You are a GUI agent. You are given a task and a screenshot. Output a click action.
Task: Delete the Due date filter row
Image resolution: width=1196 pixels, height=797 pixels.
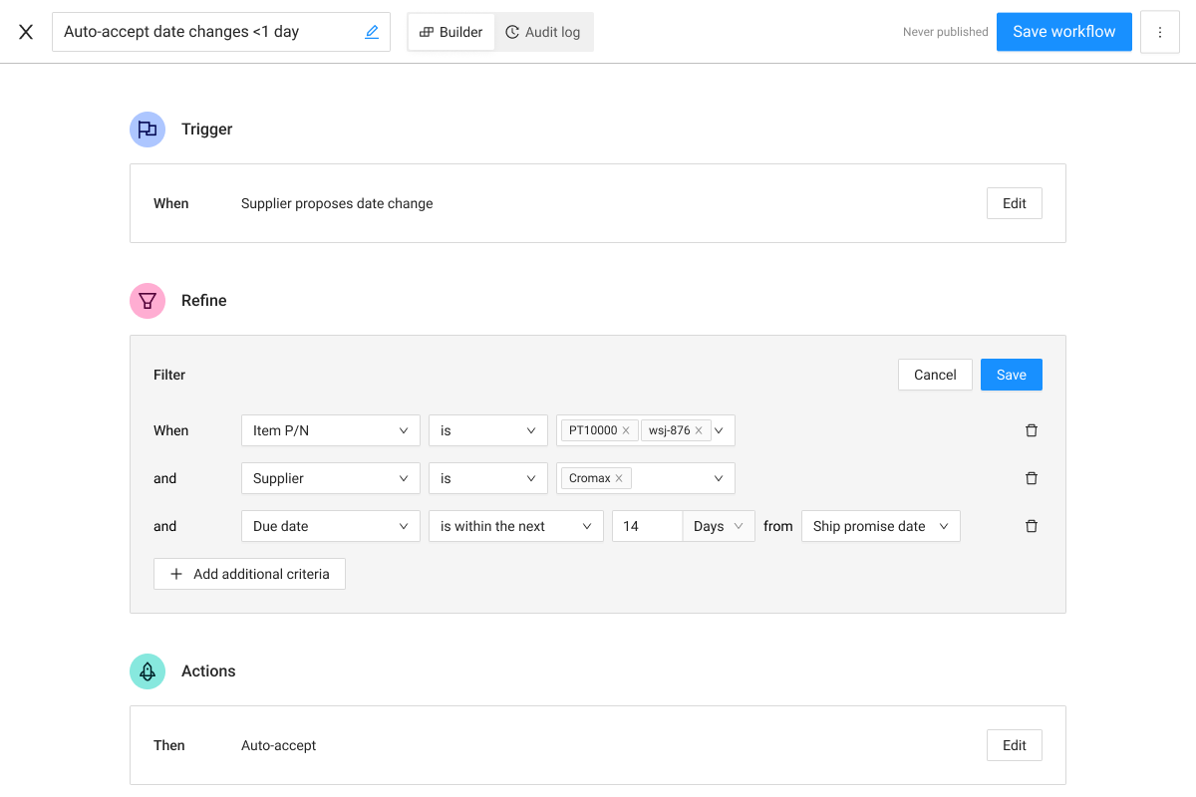coord(1032,526)
